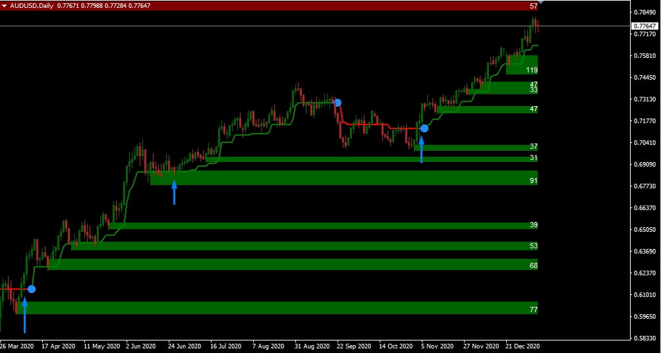Click the 39 zone strength label
The height and width of the screenshot is (353, 661).
(534, 225)
